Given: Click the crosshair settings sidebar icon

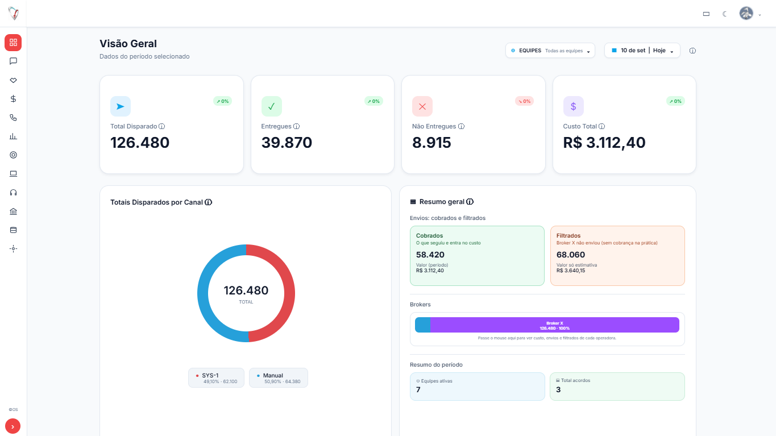Looking at the screenshot, I should tap(13, 249).
